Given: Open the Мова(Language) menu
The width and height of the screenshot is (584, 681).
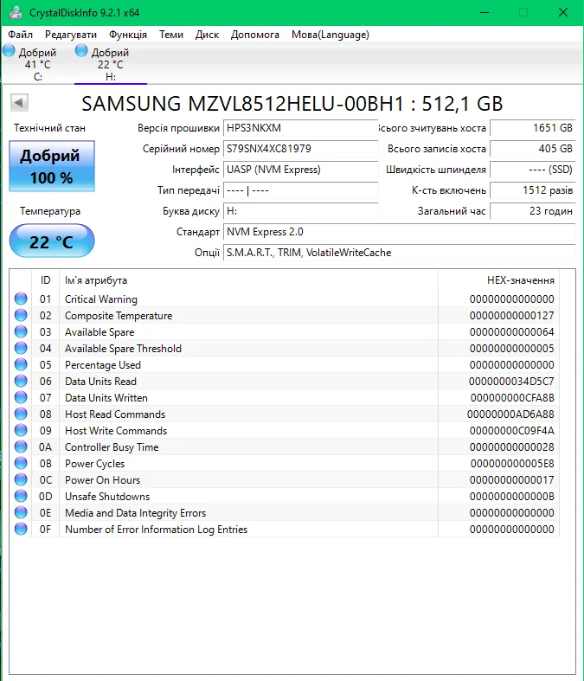Looking at the screenshot, I should coord(331,35).
